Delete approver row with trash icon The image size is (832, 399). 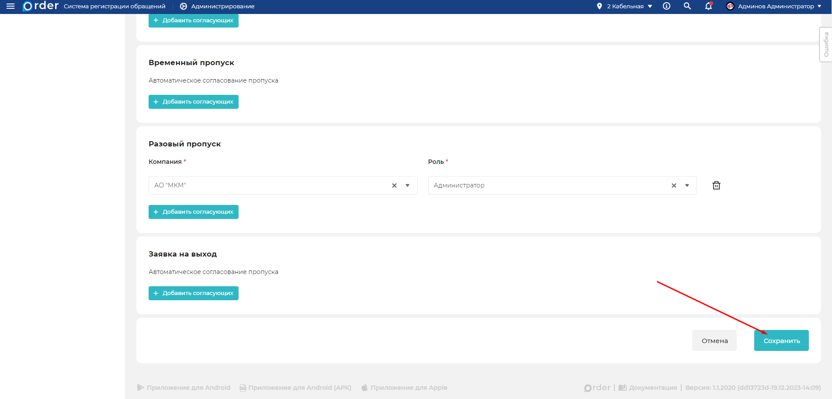click(x=716, y=185)
